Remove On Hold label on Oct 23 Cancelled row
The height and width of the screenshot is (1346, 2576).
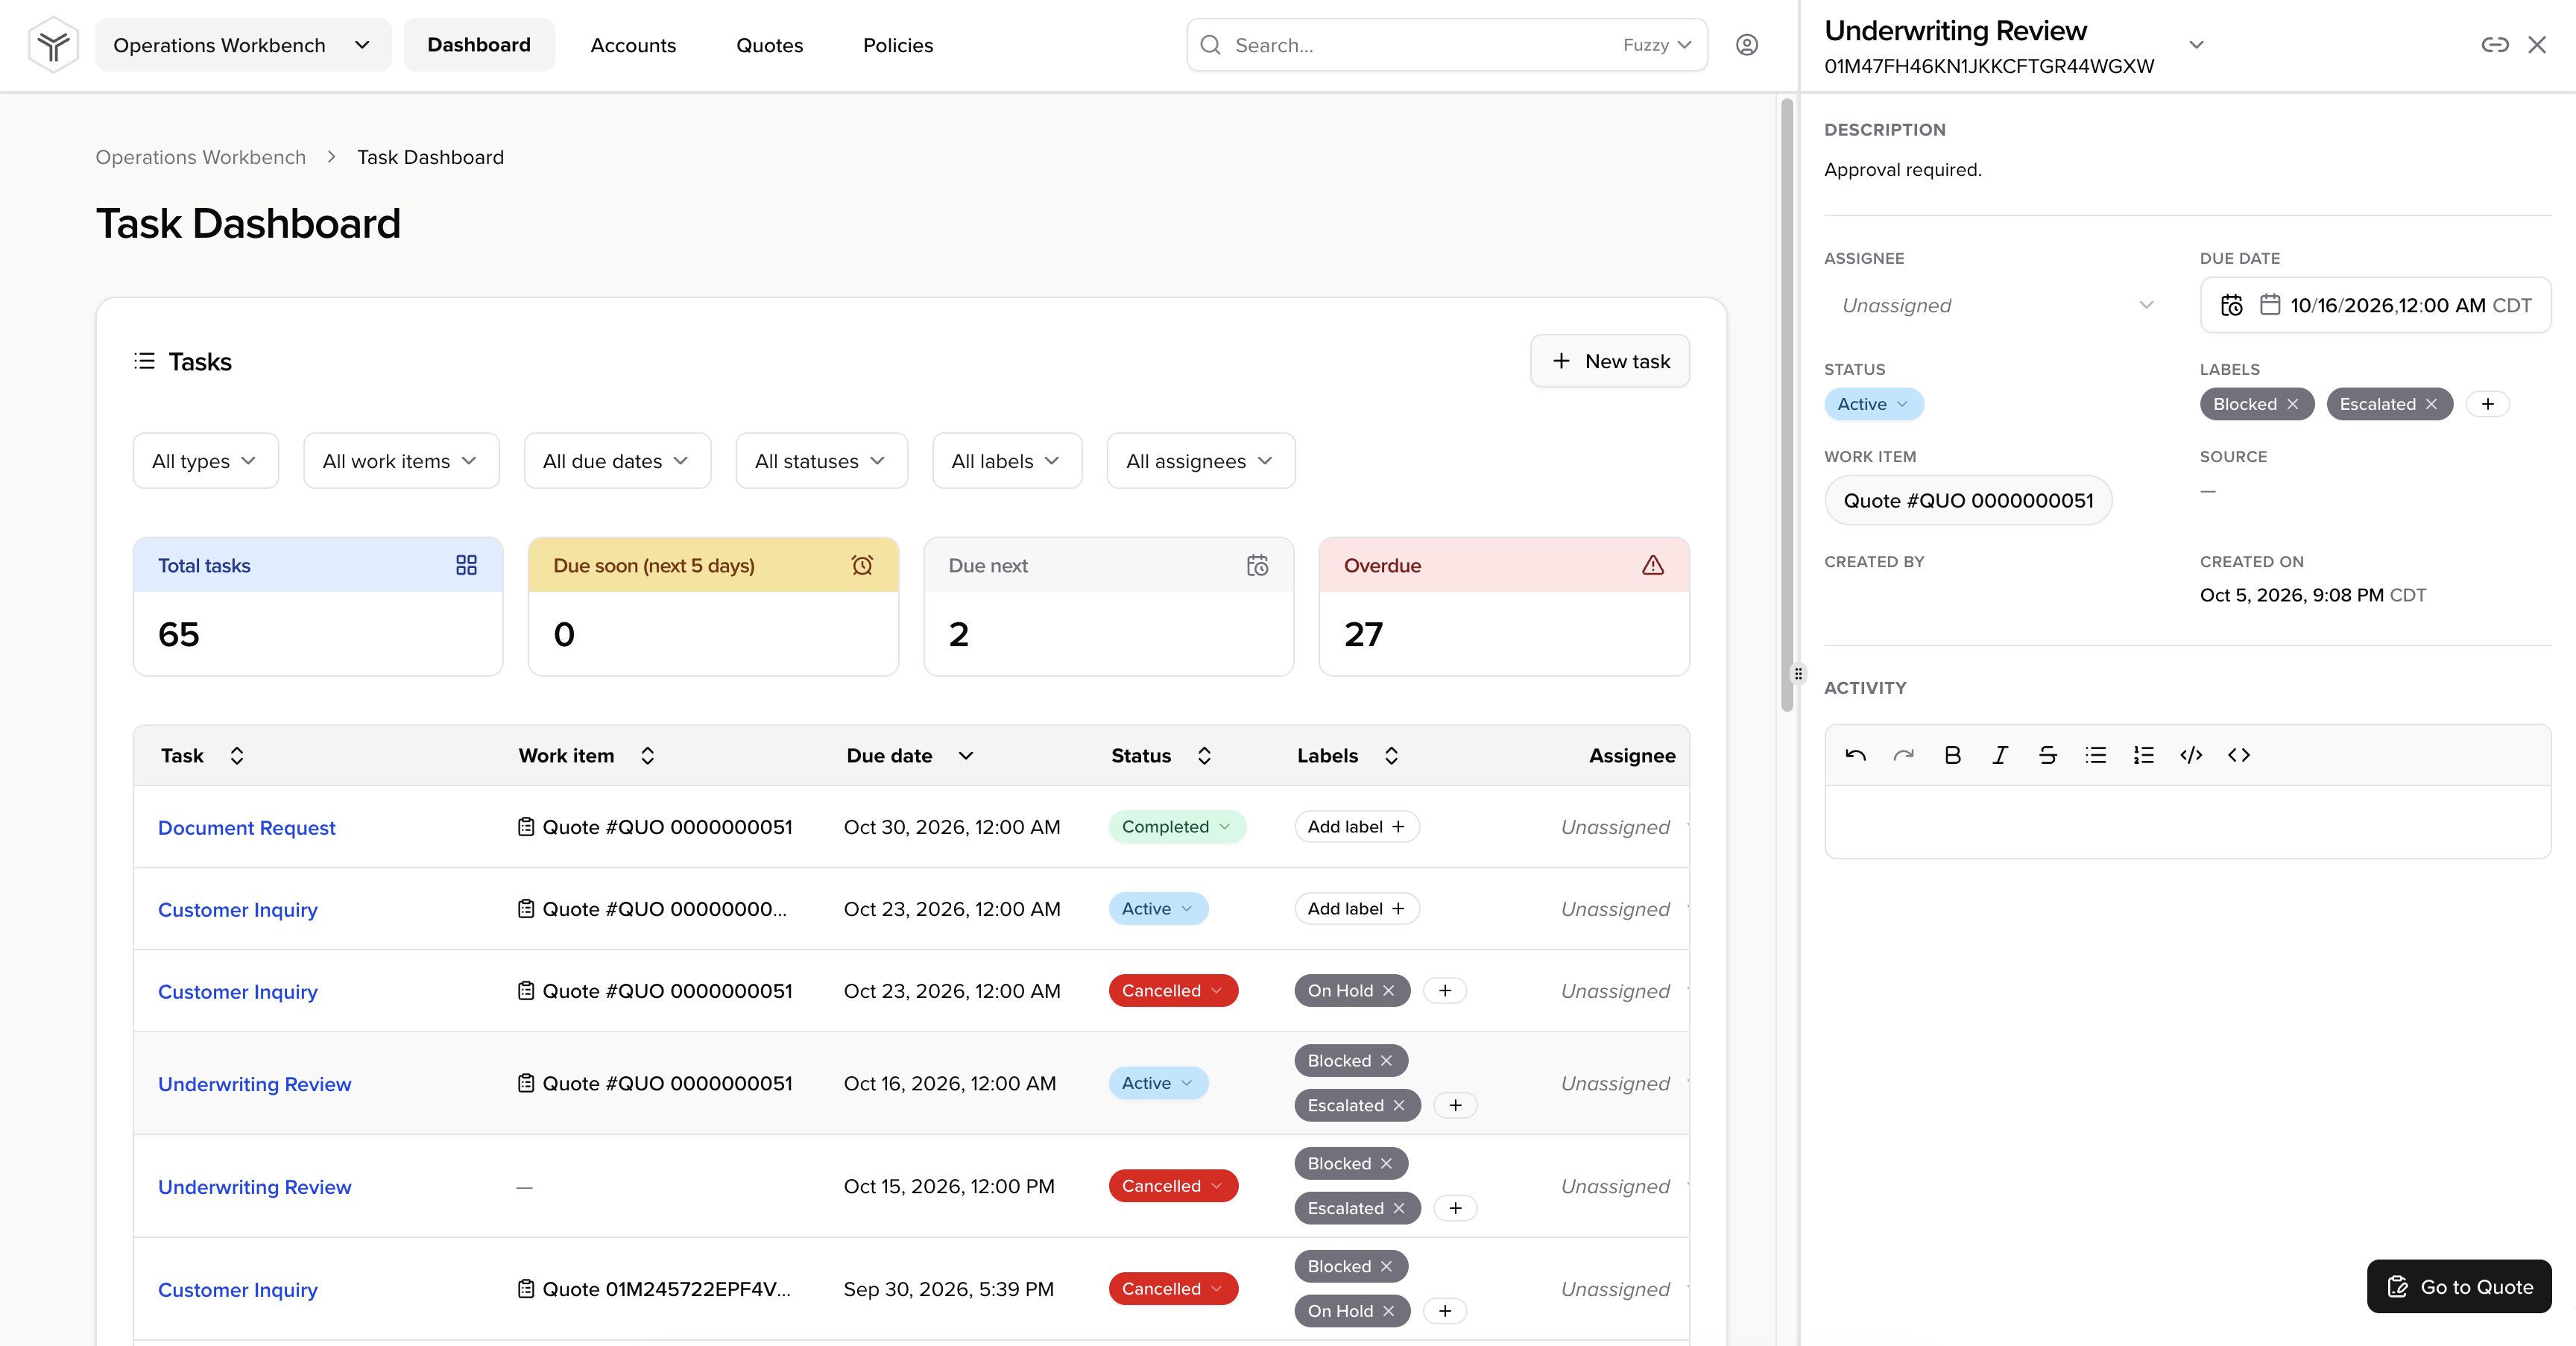pos(1389,991)
